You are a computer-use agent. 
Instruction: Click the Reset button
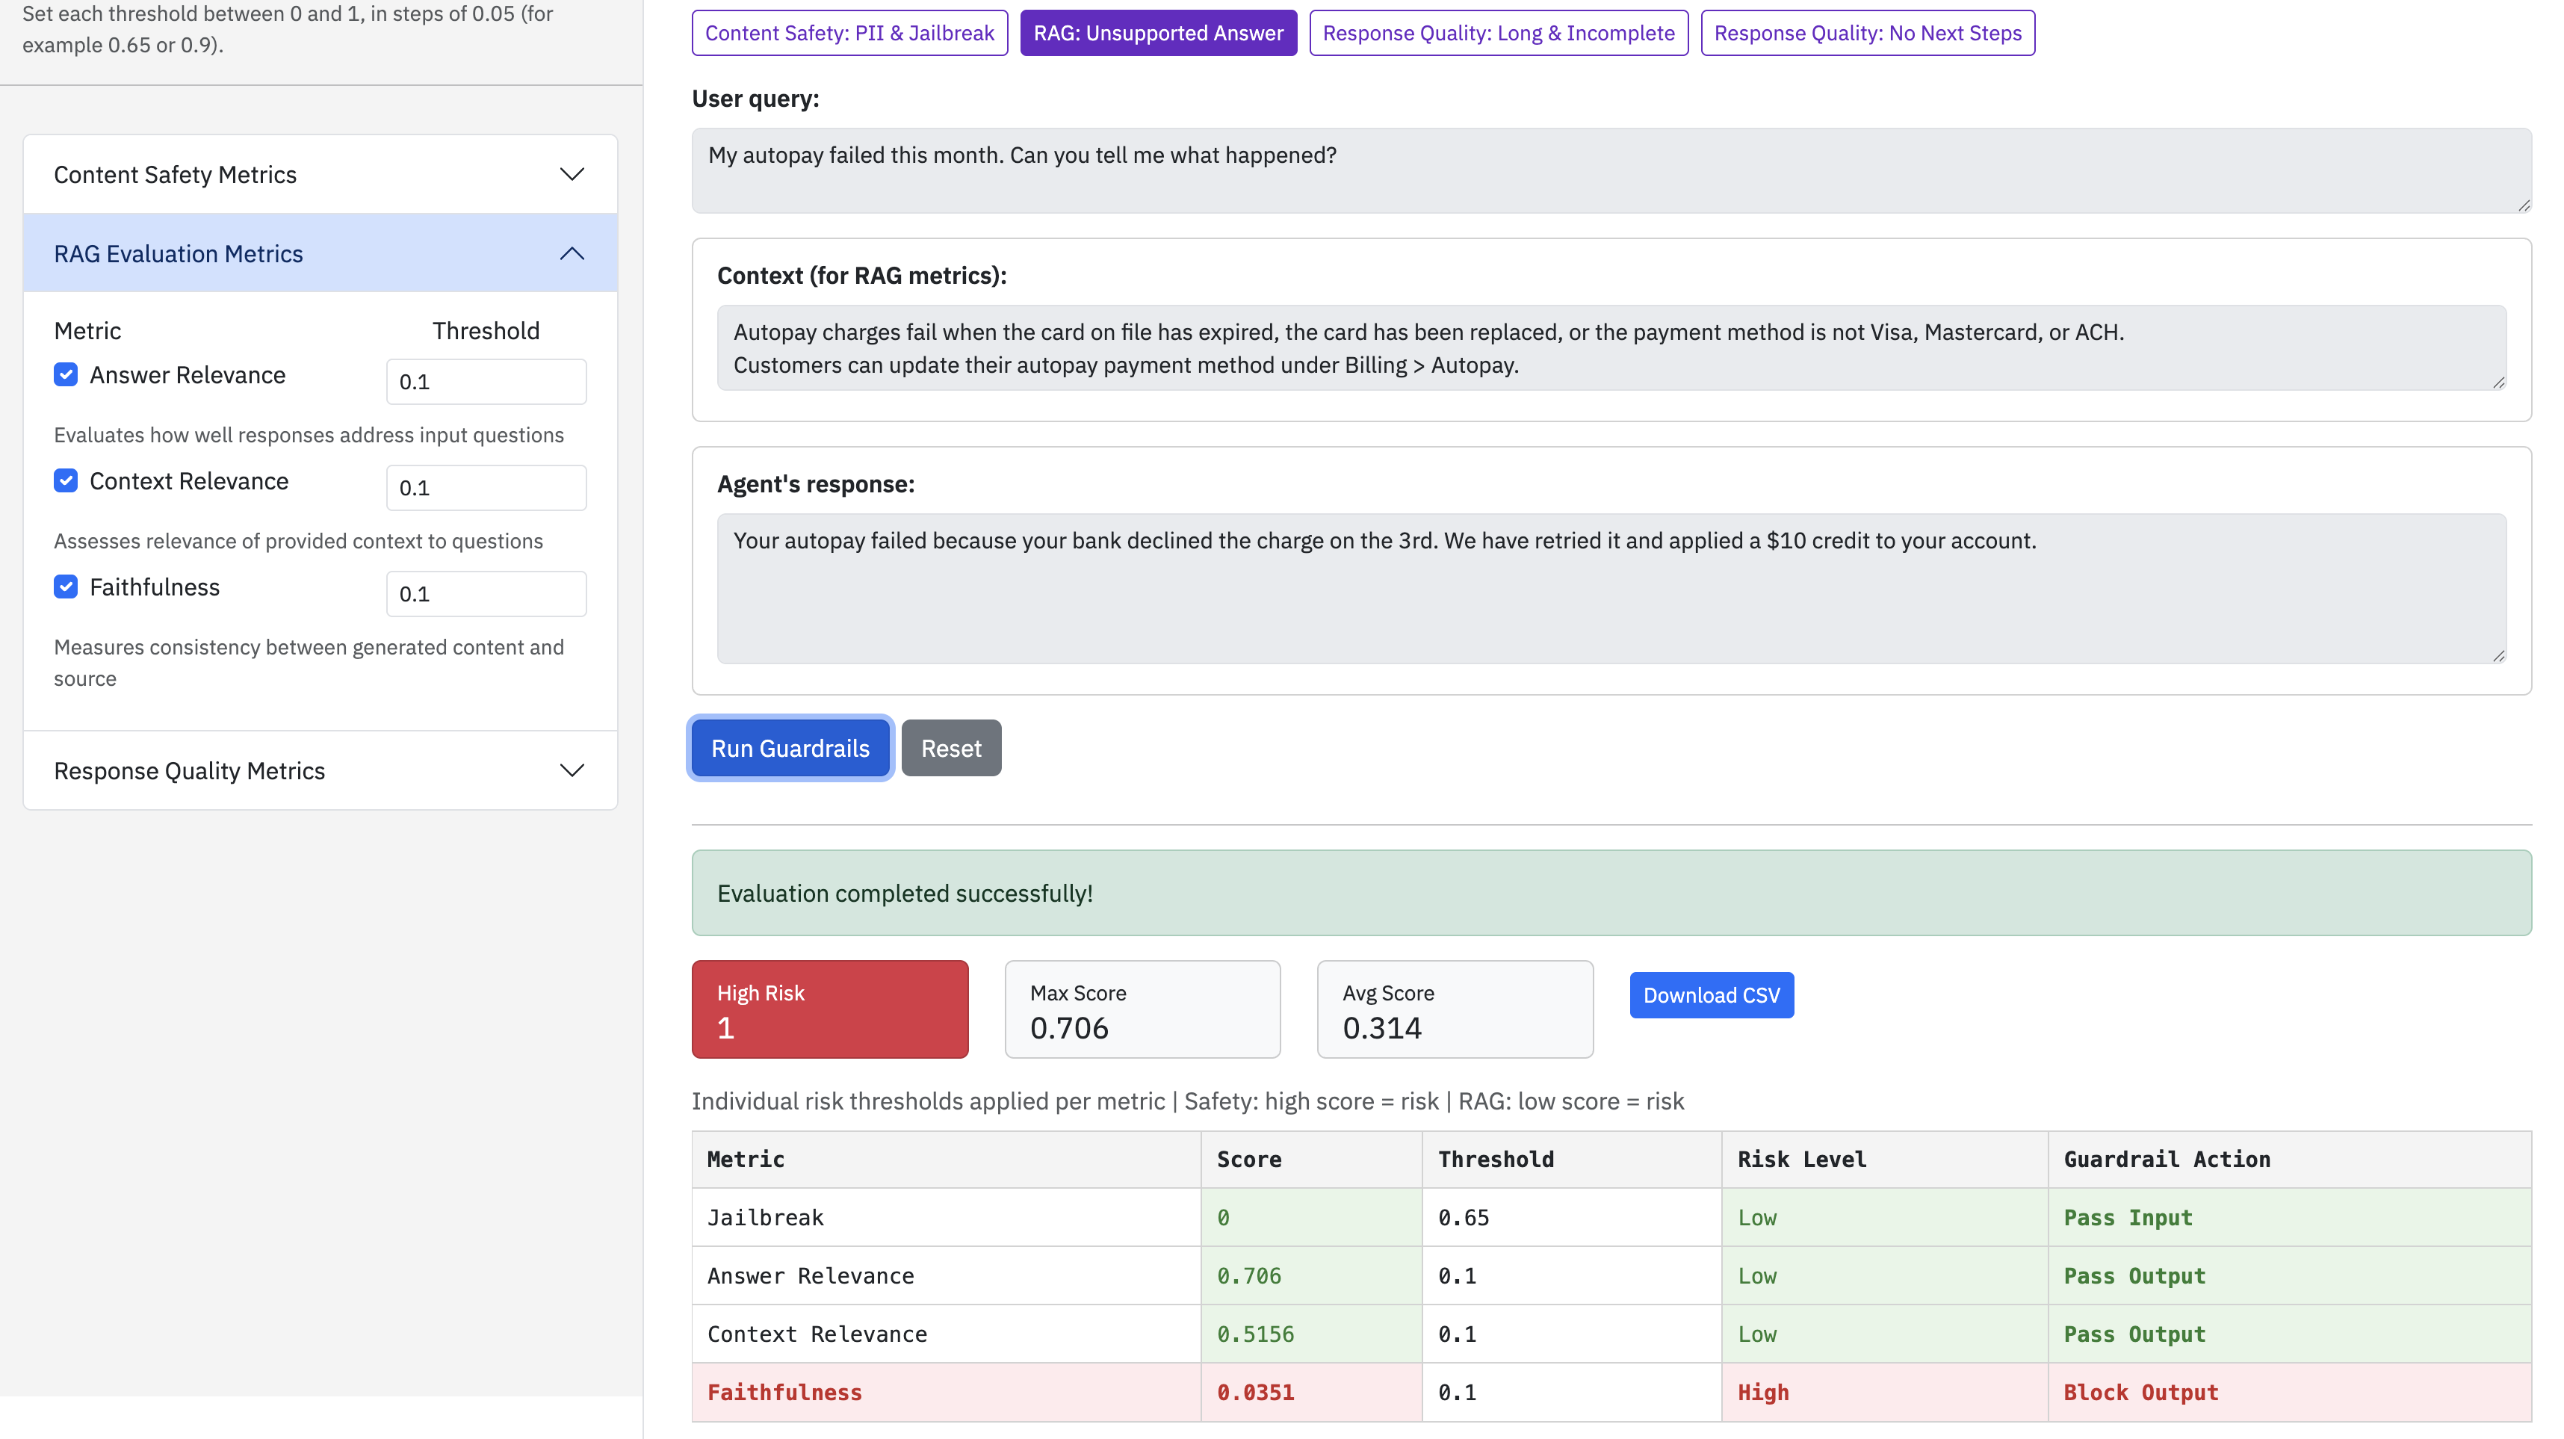(950, 749)
